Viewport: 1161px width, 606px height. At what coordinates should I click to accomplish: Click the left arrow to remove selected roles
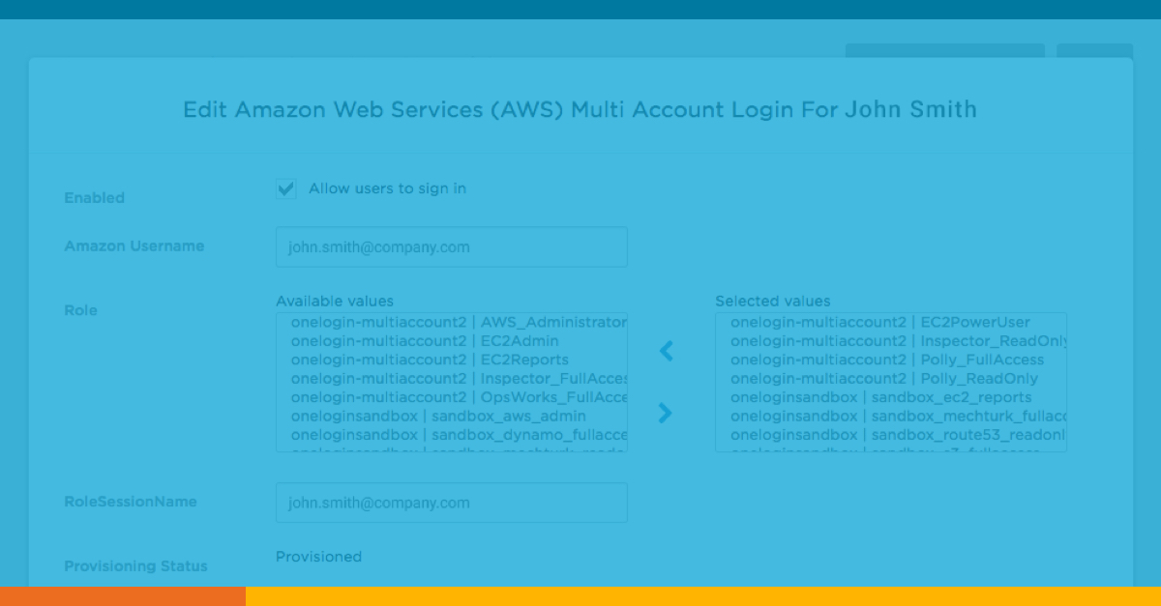tap(666, 351)
